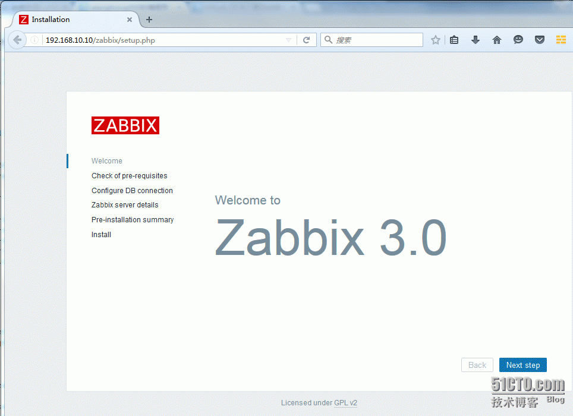Close the Installation tab
This screenshot has width=573, height=416.
(130, 20)
